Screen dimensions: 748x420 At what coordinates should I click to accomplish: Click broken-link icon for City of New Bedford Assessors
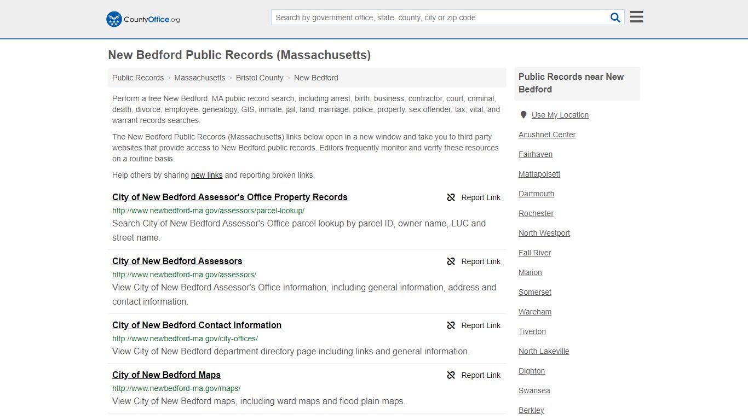(x=451, y=261)
